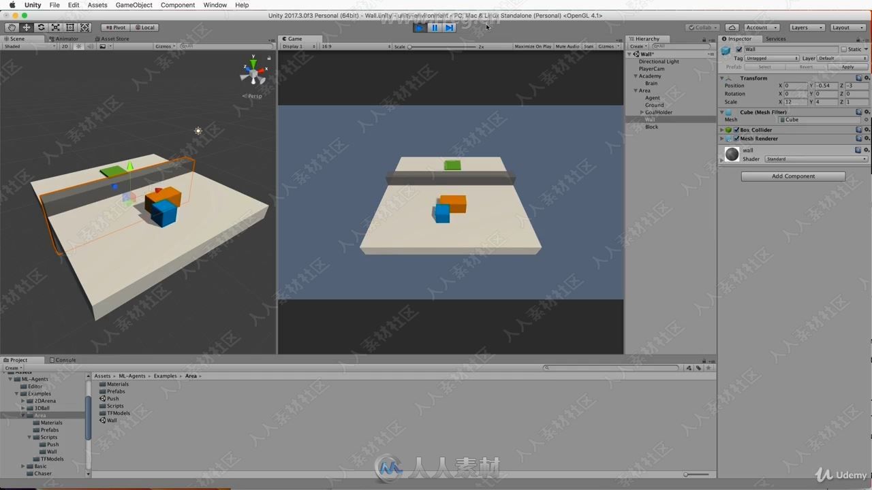Adjust the Game view Scale slider
Viewport: 872px width, 490px height.
442,47
